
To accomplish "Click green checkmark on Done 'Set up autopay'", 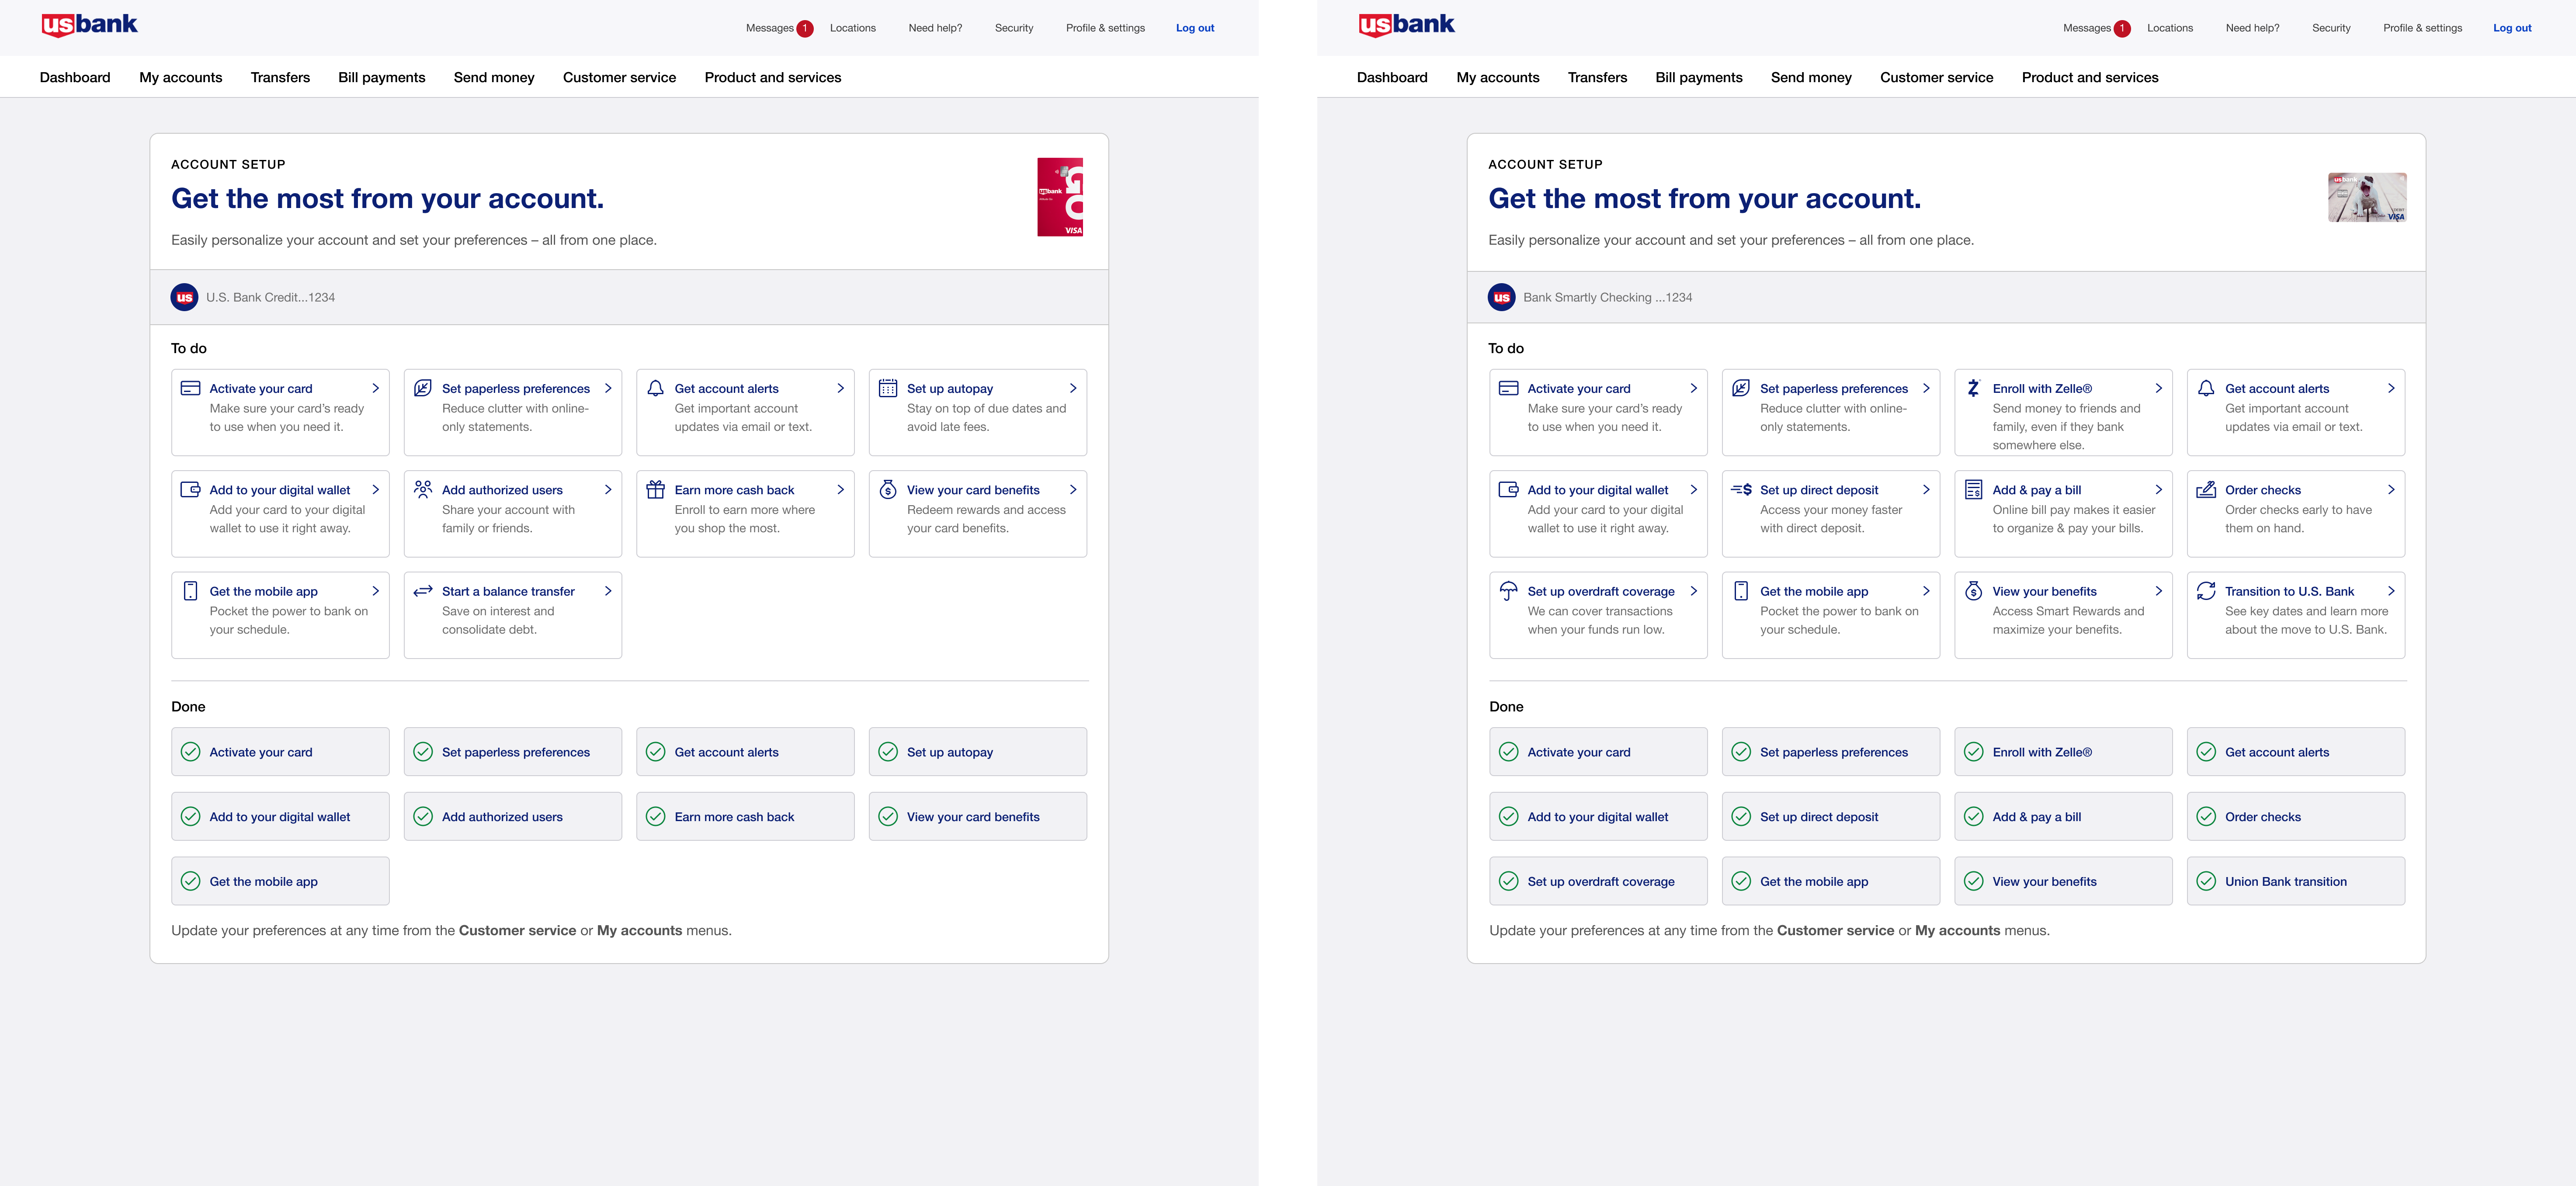I will [888, 752].
